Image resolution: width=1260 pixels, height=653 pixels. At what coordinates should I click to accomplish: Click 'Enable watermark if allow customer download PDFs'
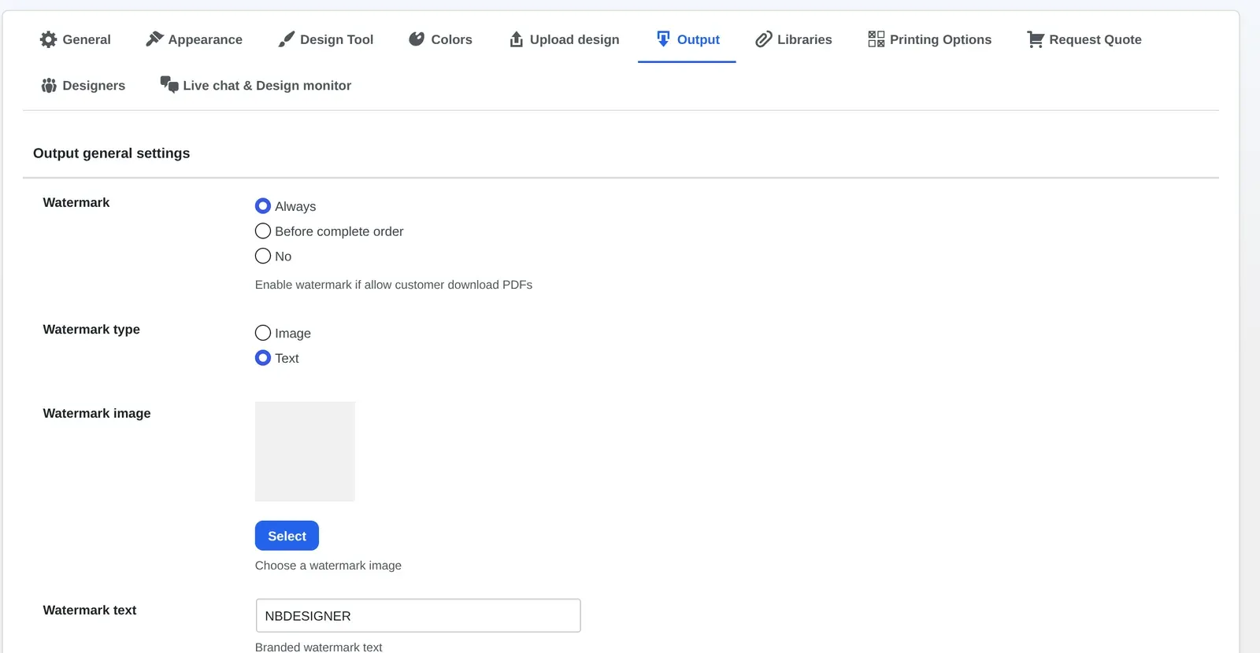pos(394,285)
